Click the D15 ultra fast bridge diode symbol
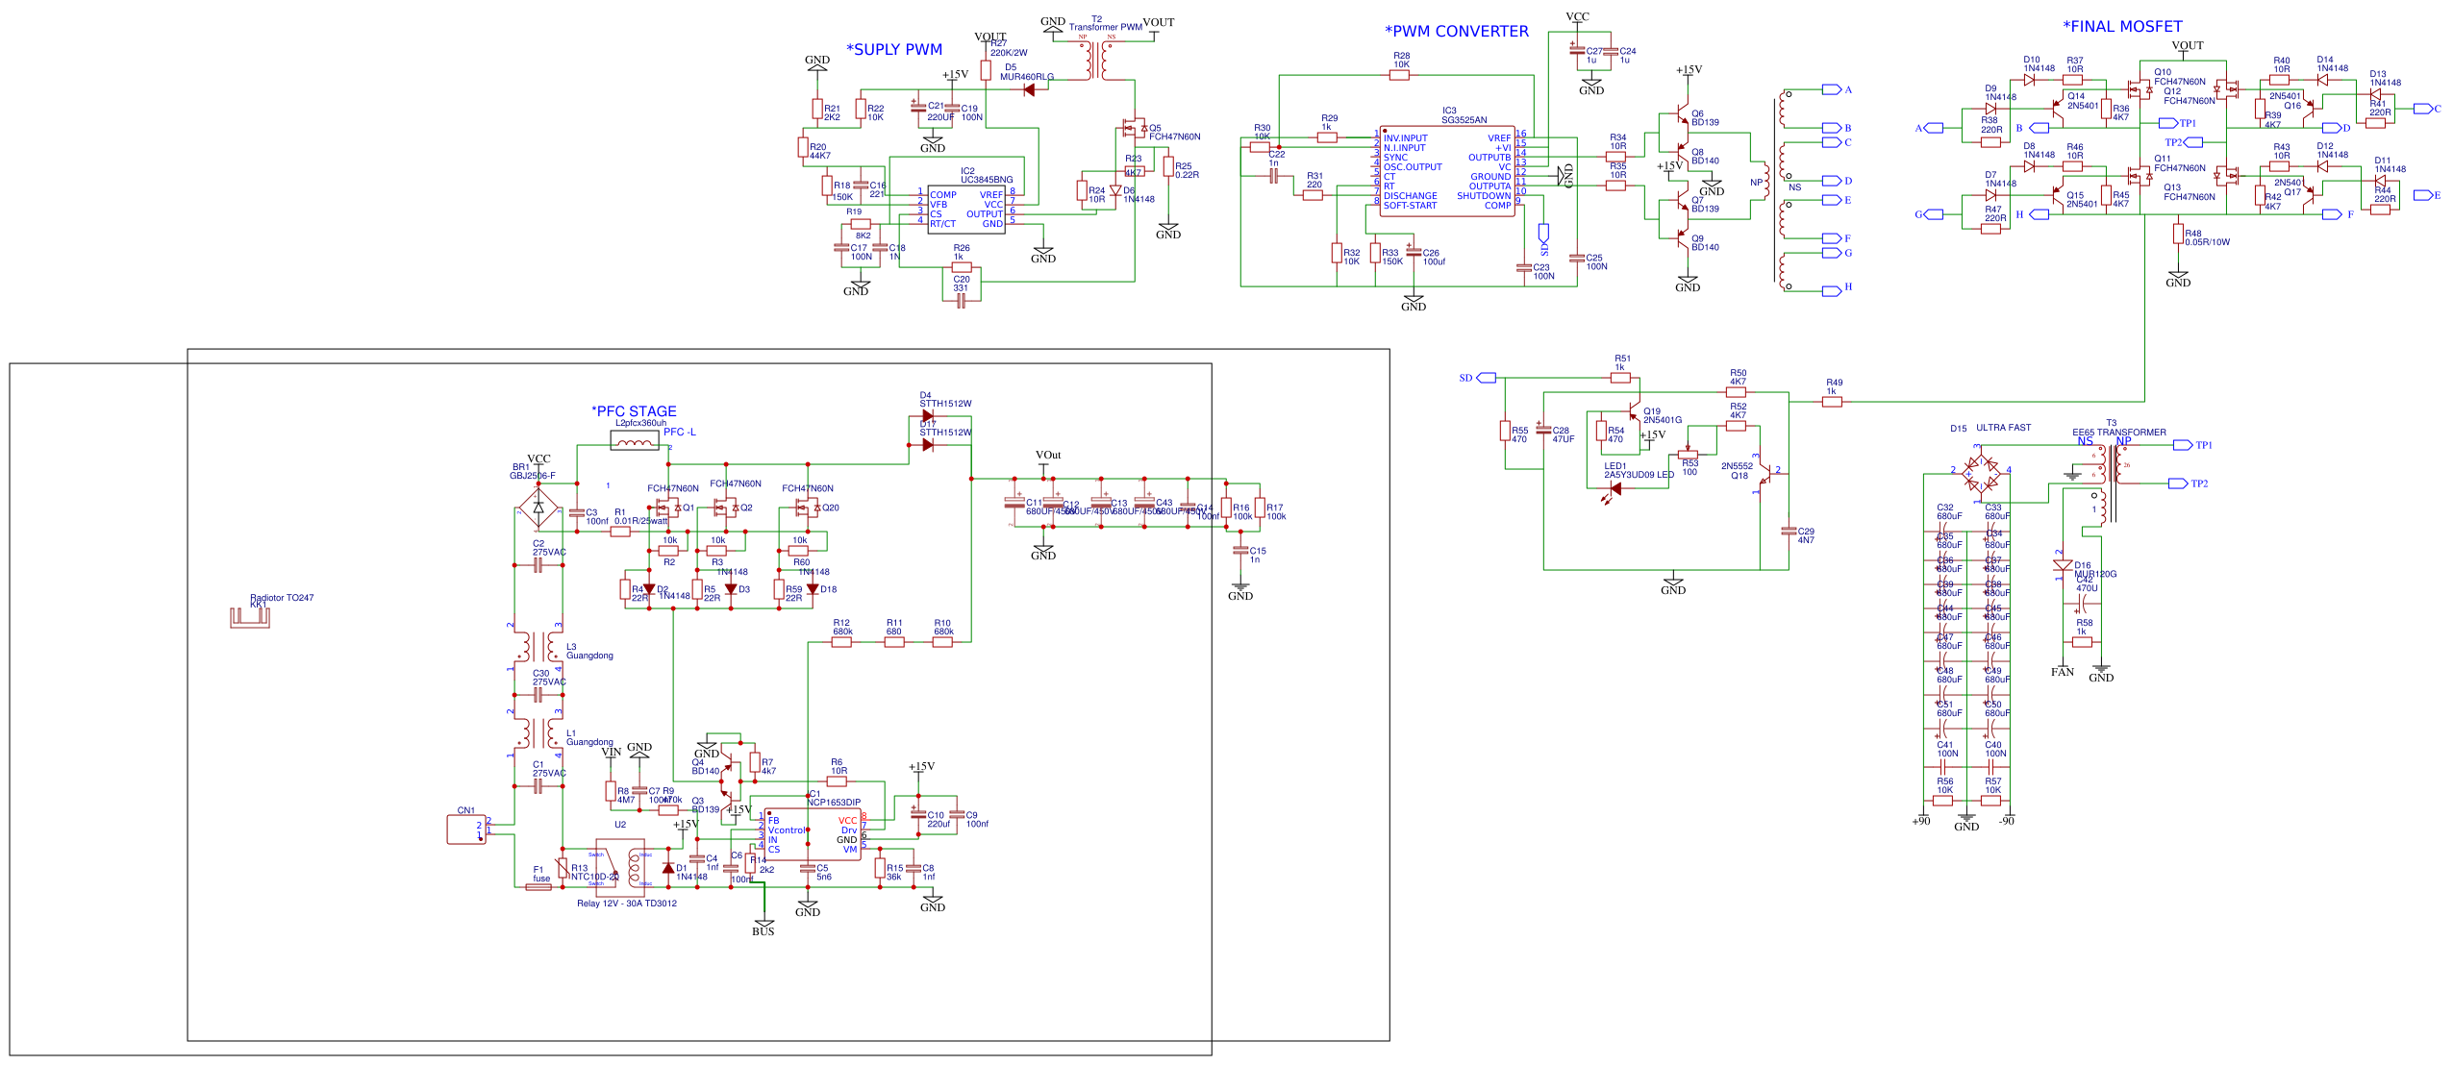The height and width of the screenshot is (1065, 2453). [x=1981, y=472]
